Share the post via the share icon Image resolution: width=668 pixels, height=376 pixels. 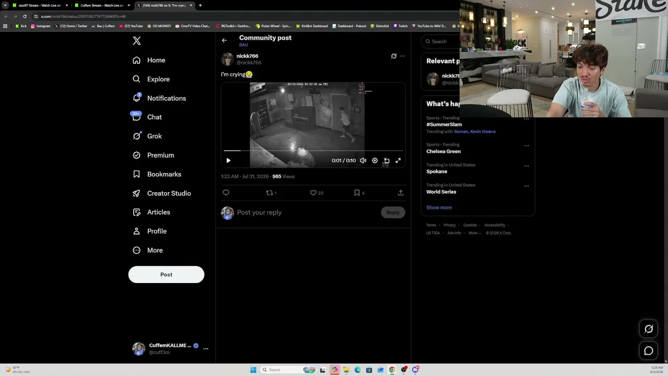coord(401,193)
